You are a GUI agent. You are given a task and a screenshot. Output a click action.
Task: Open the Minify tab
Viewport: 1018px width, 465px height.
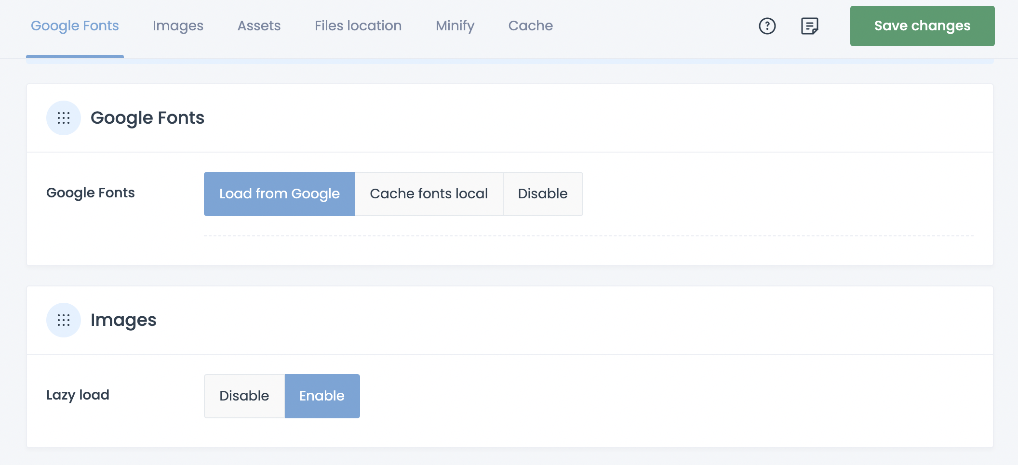pos(455,26)
